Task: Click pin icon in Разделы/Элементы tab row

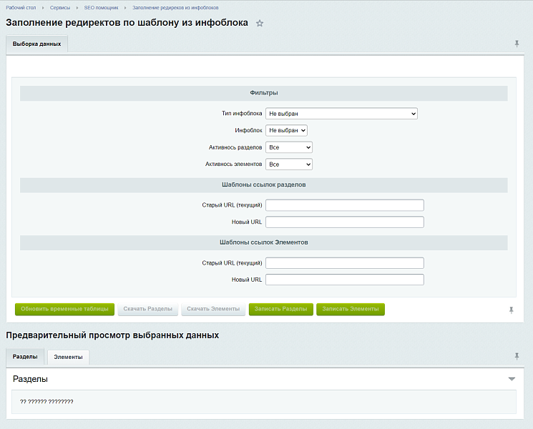Action: (517, 356)
